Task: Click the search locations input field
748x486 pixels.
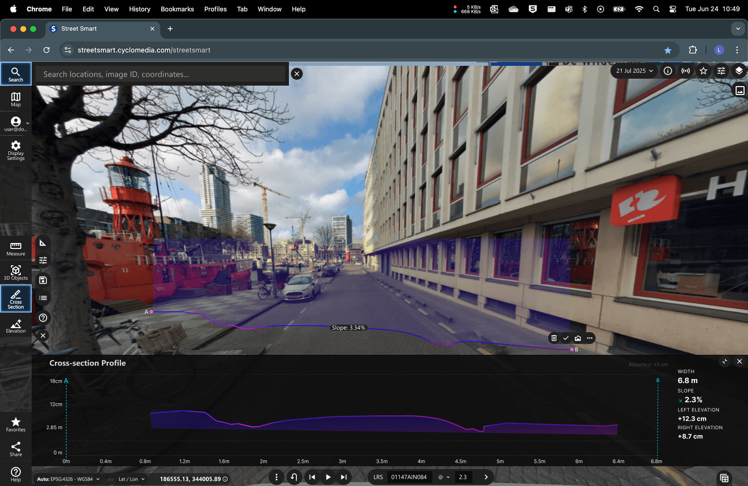Action: (161, 74)
